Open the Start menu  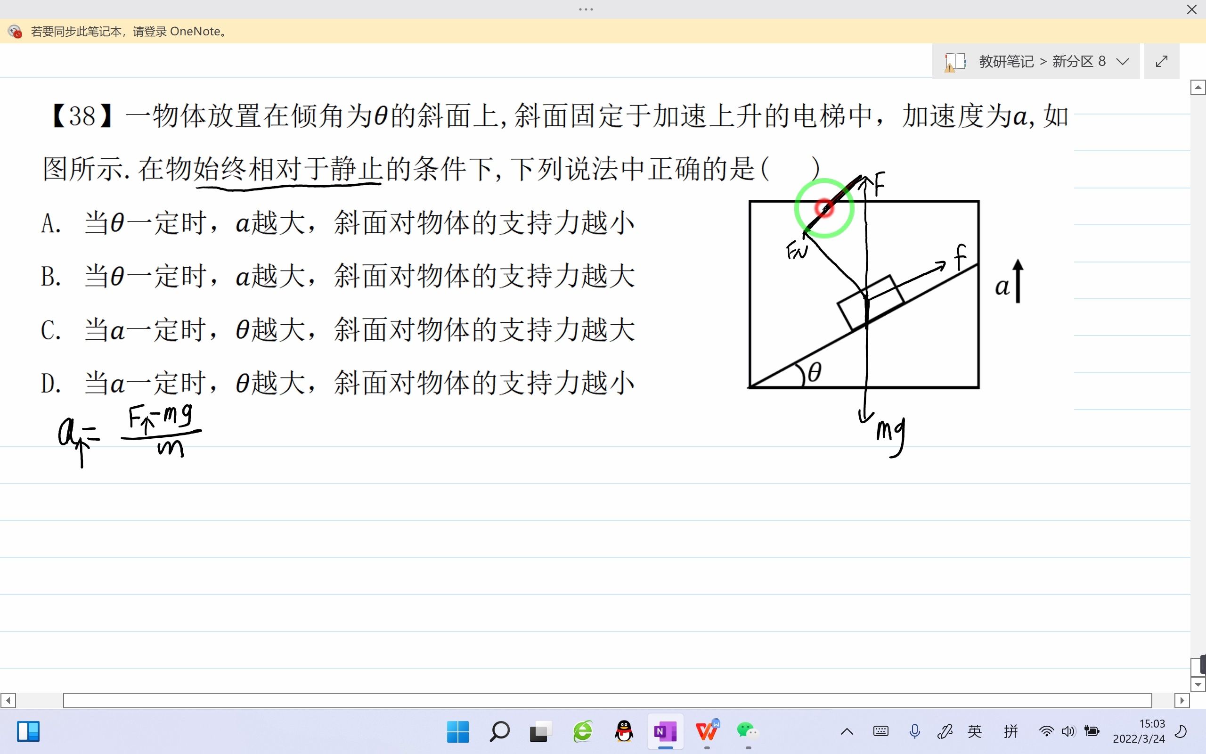coord(458,732)
